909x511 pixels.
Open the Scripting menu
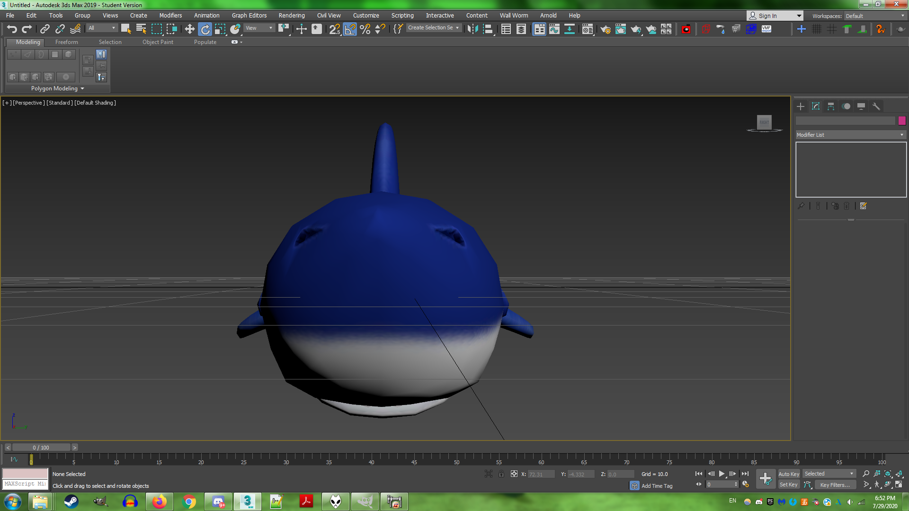coord(402,16)
